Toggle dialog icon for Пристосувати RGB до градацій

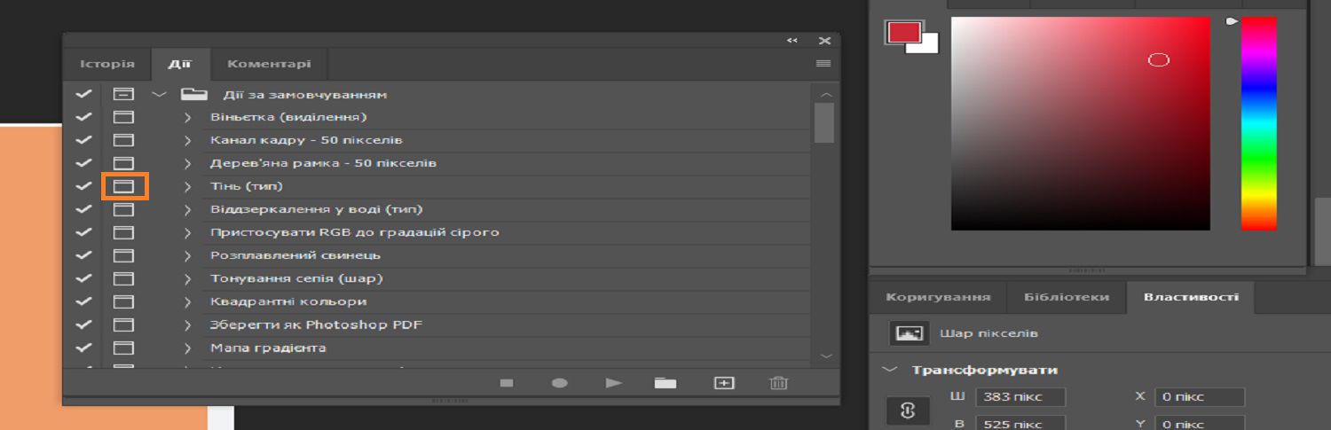(x=123, y=232)
